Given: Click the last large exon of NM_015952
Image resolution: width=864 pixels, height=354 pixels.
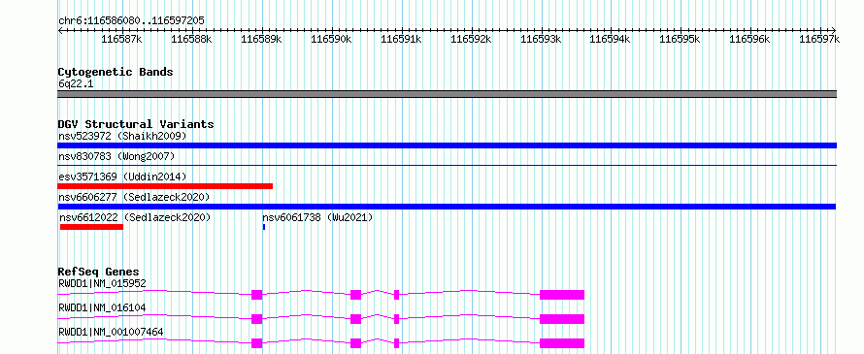Looking at the screenshot, I should (561, 295).
